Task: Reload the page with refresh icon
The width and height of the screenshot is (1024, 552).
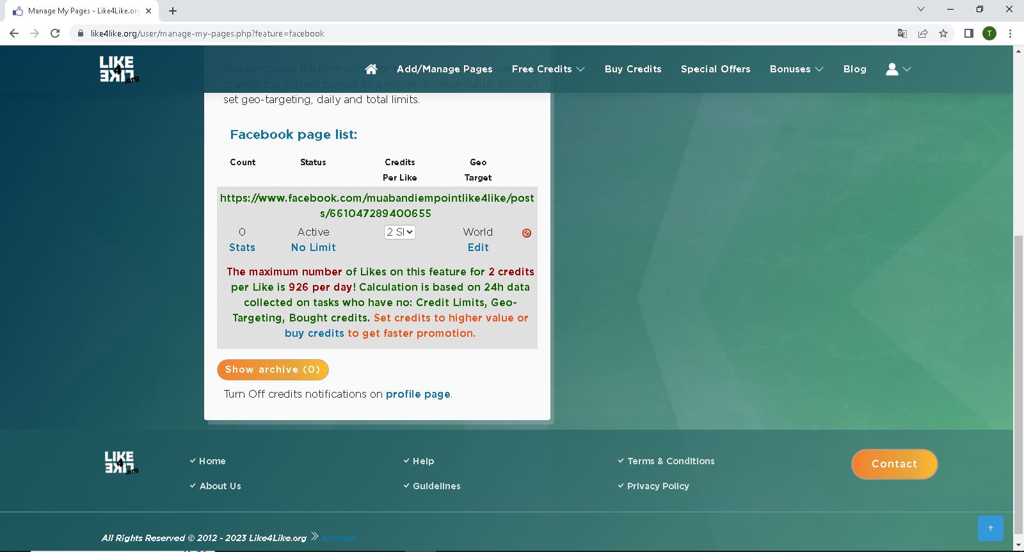Action: point(55,33)
